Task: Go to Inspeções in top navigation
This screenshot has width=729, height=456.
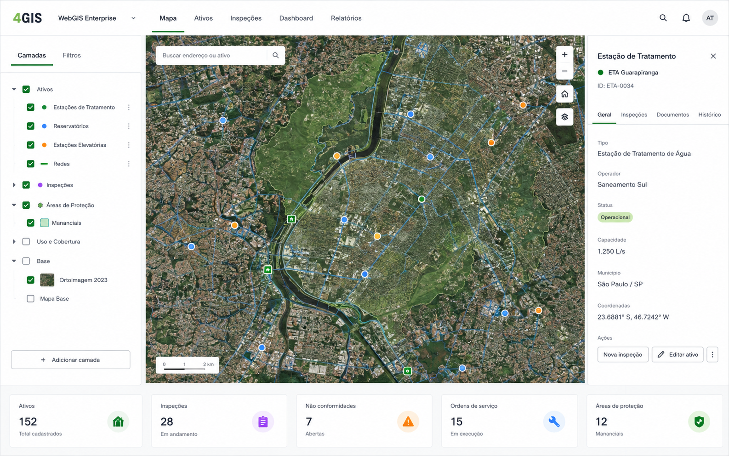Action: 246,18
